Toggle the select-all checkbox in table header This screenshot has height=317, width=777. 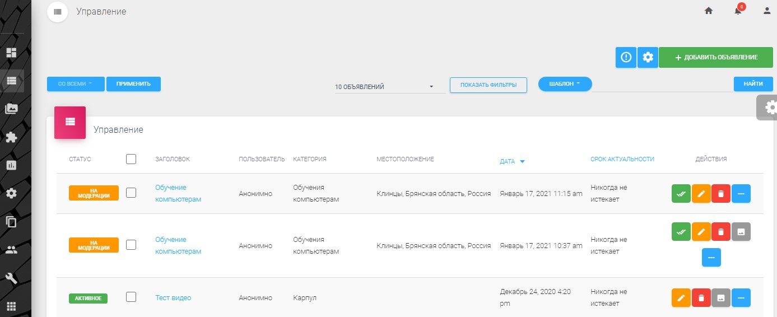pos(131,159)
